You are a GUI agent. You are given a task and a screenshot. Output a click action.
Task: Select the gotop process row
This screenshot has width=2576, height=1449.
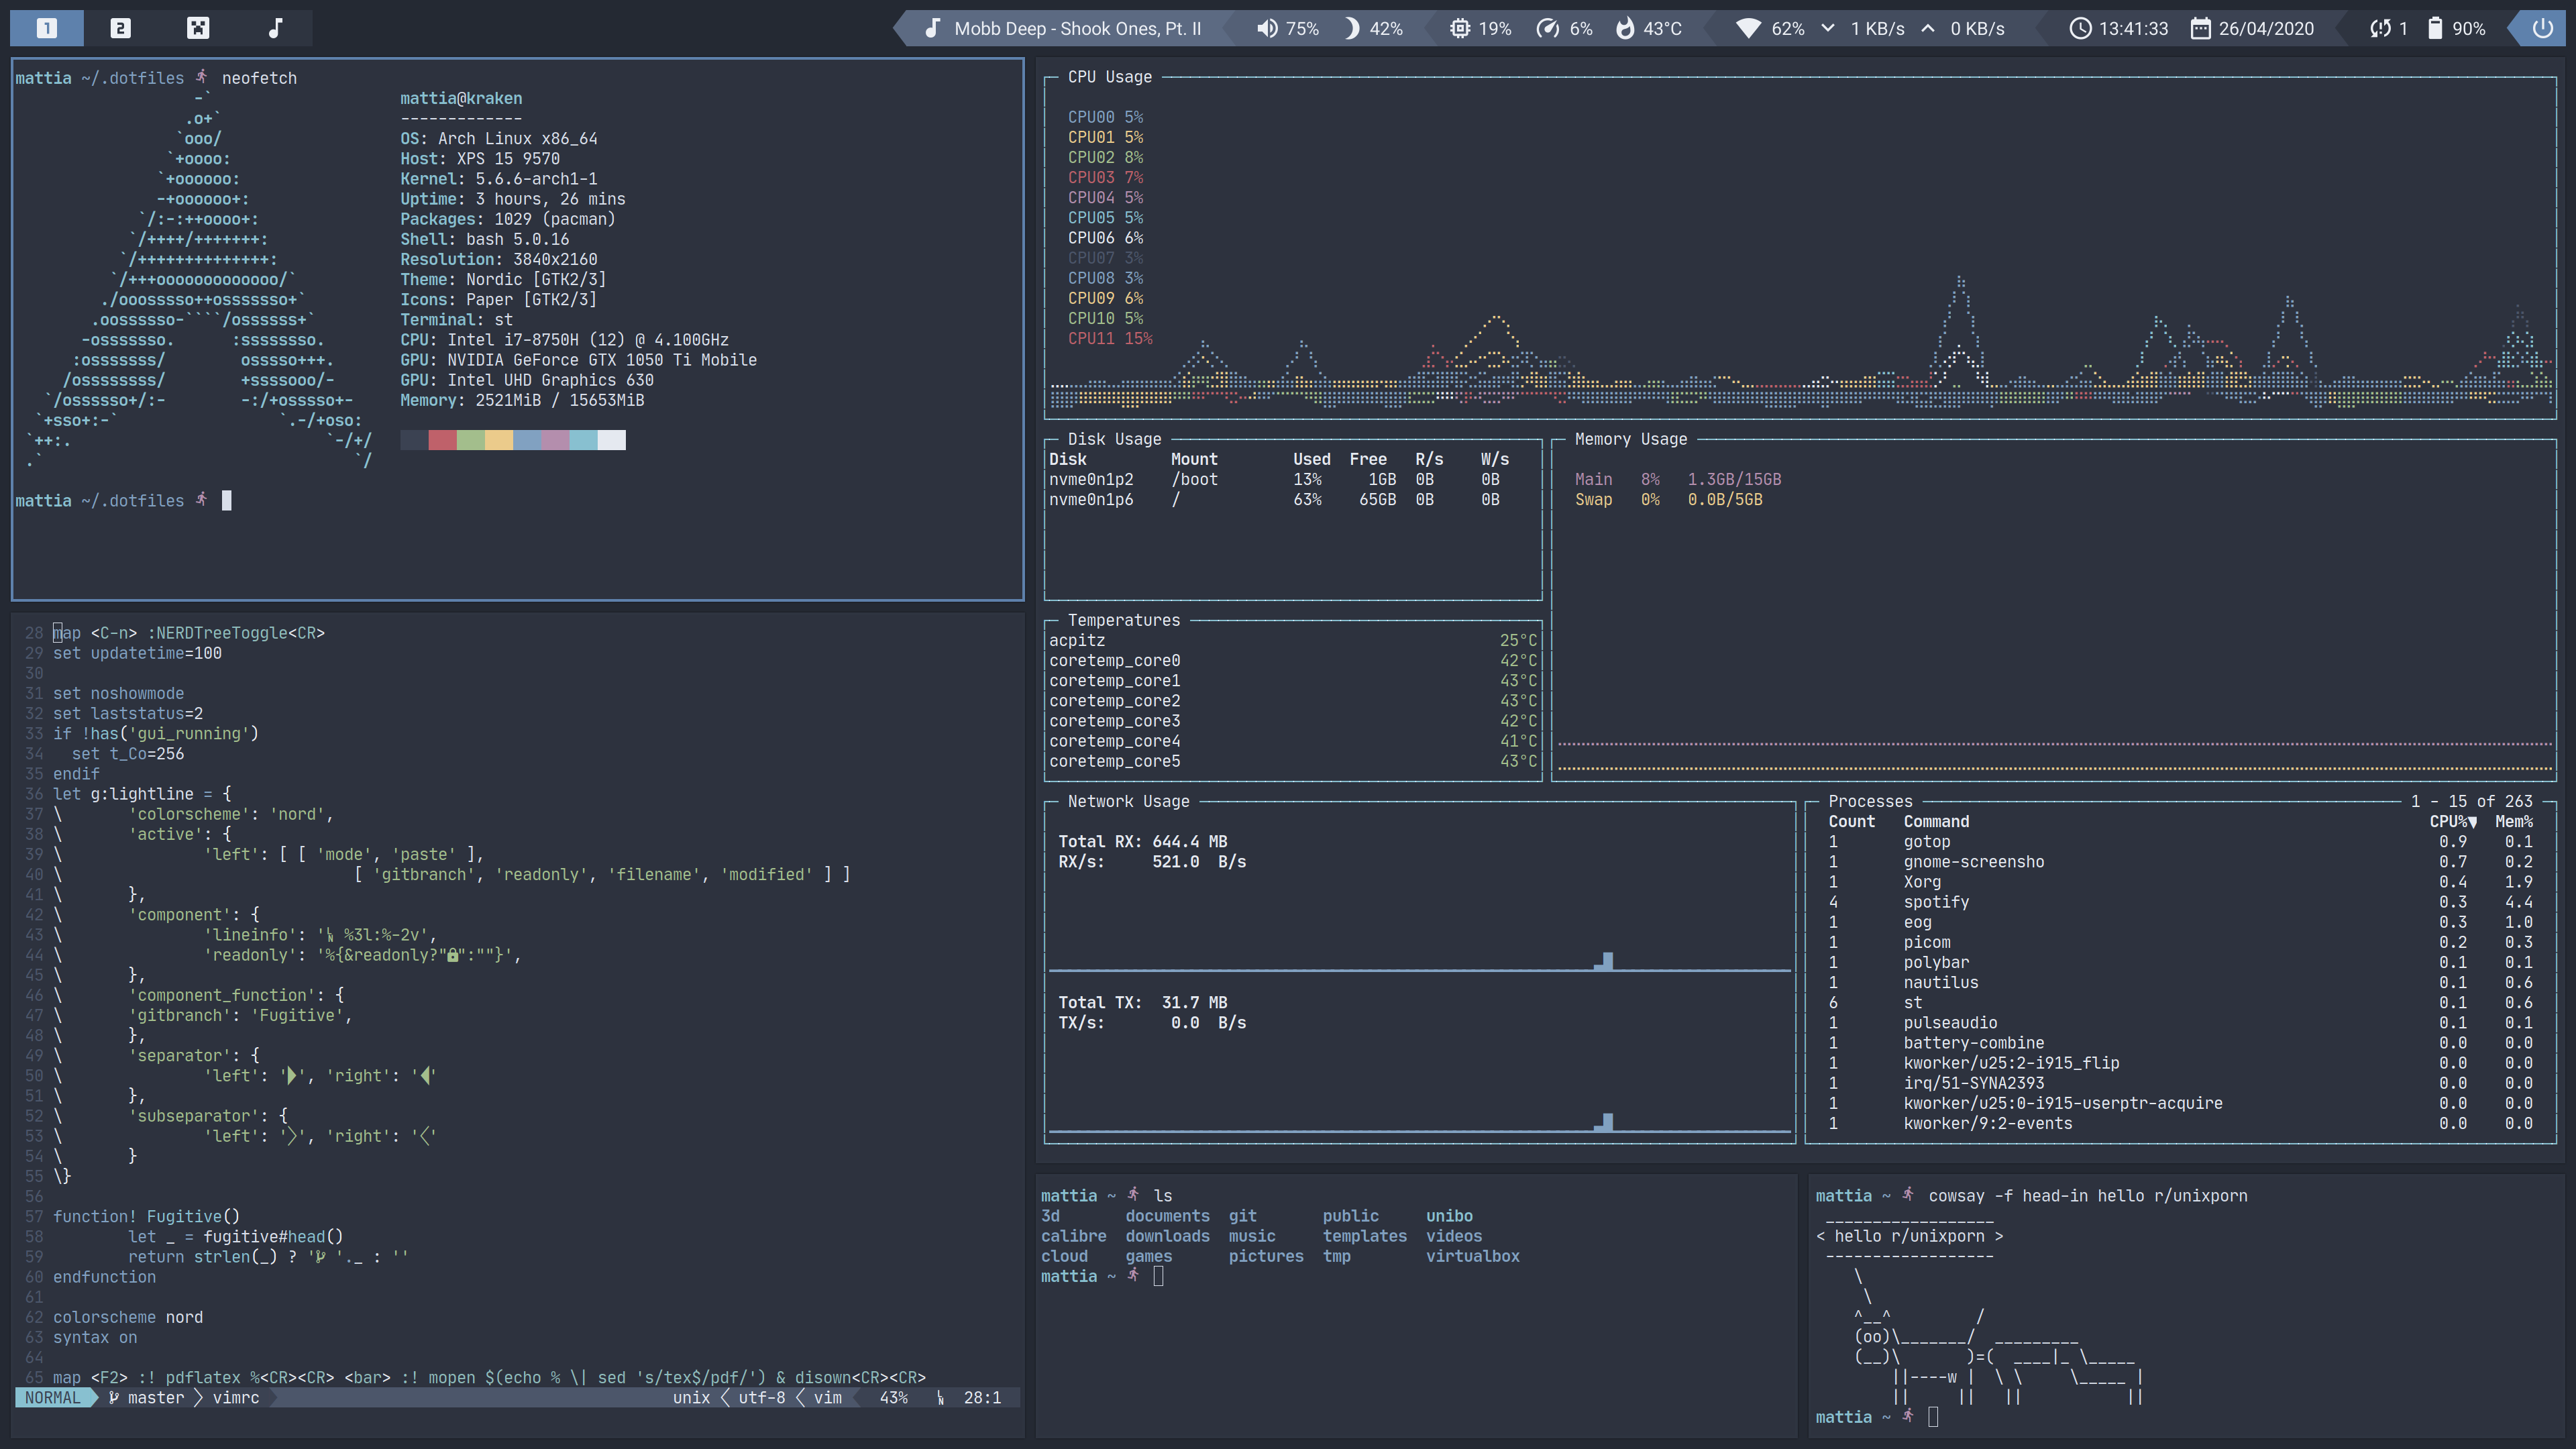tap(2180, 842)
